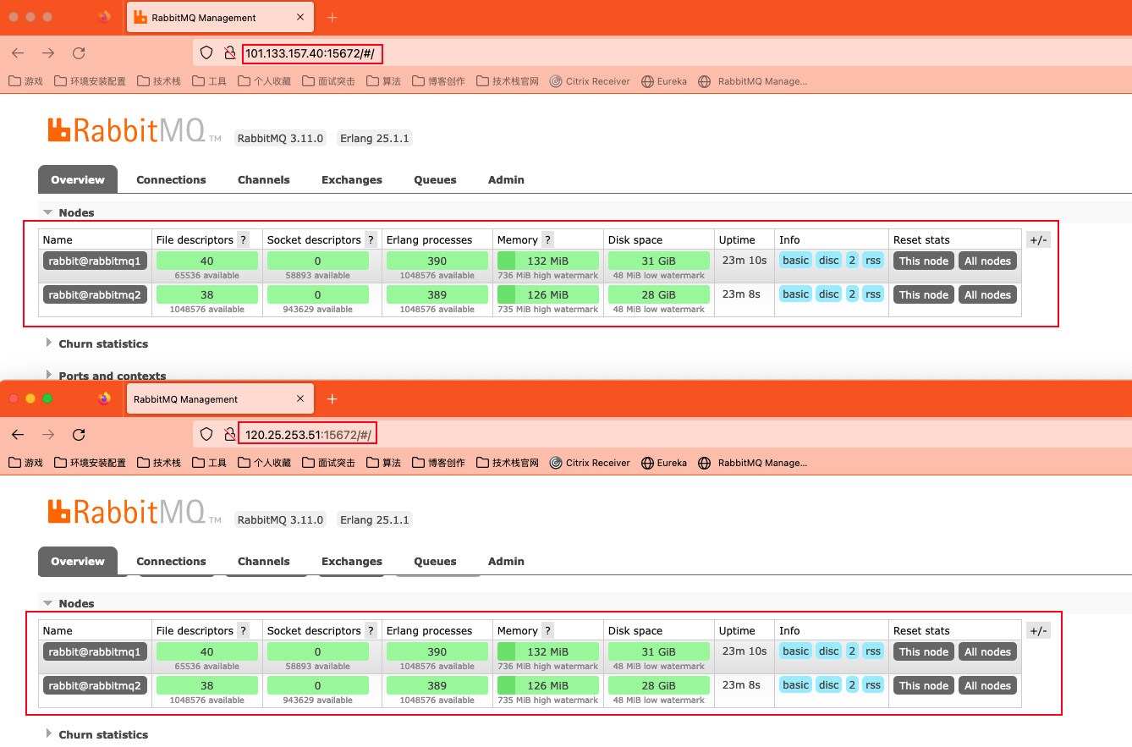
Task: Open the 博客创作 bookmark folder in the 120.25.253.51 window
Action: (438, 463)
